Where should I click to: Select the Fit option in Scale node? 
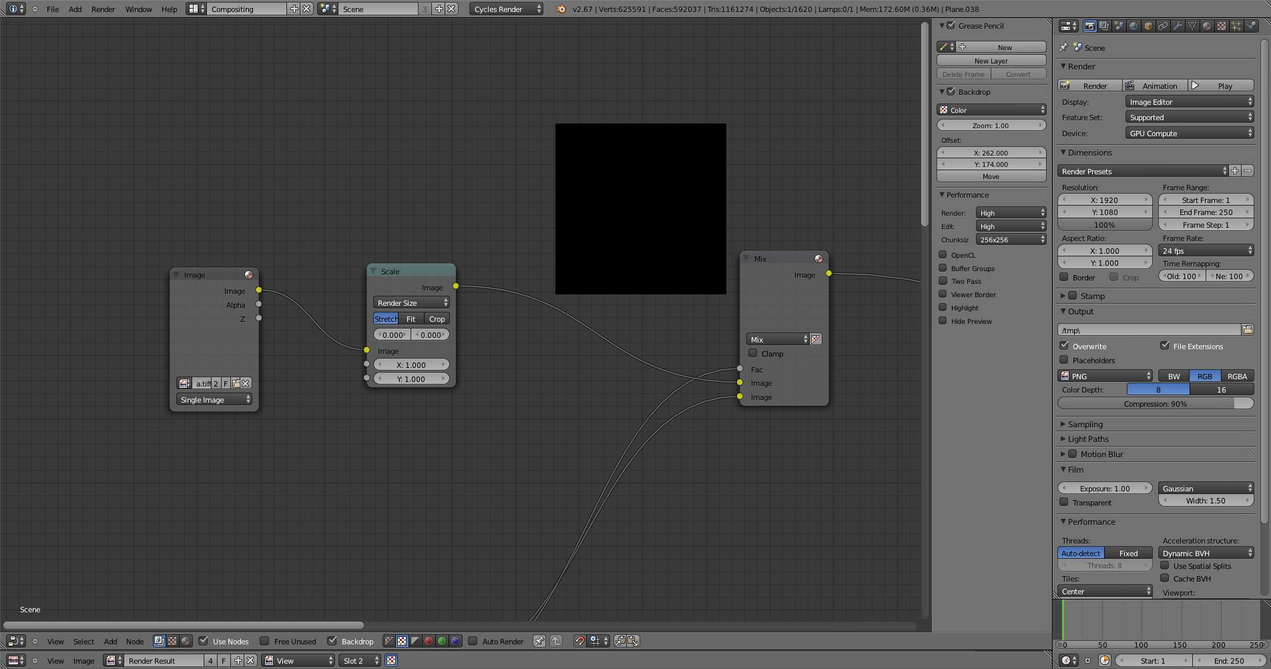(x=411, y=318)
